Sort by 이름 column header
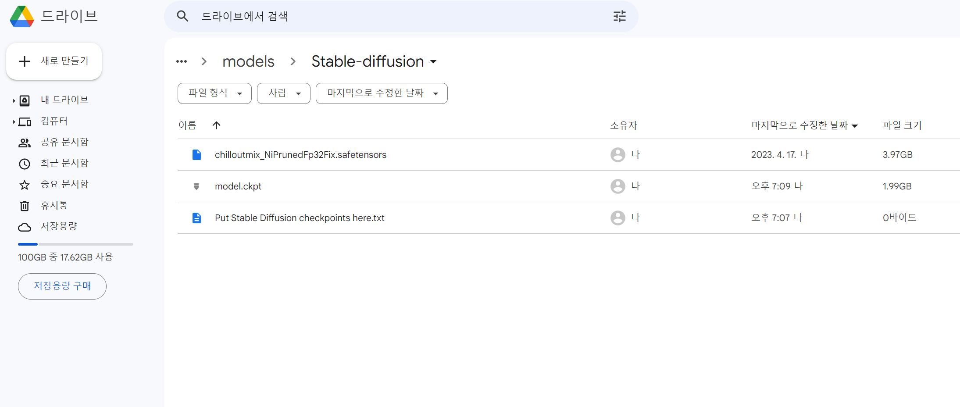The width and height of the screenshot is (960, 407). [x=187, y=125]
